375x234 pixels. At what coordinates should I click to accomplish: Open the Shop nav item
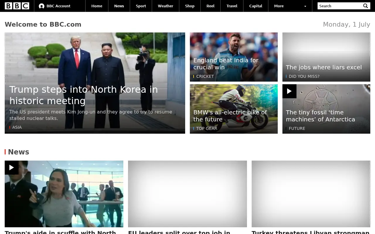coord(190,6)
